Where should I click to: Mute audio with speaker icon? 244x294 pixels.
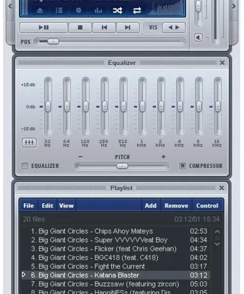pos(198,38)
